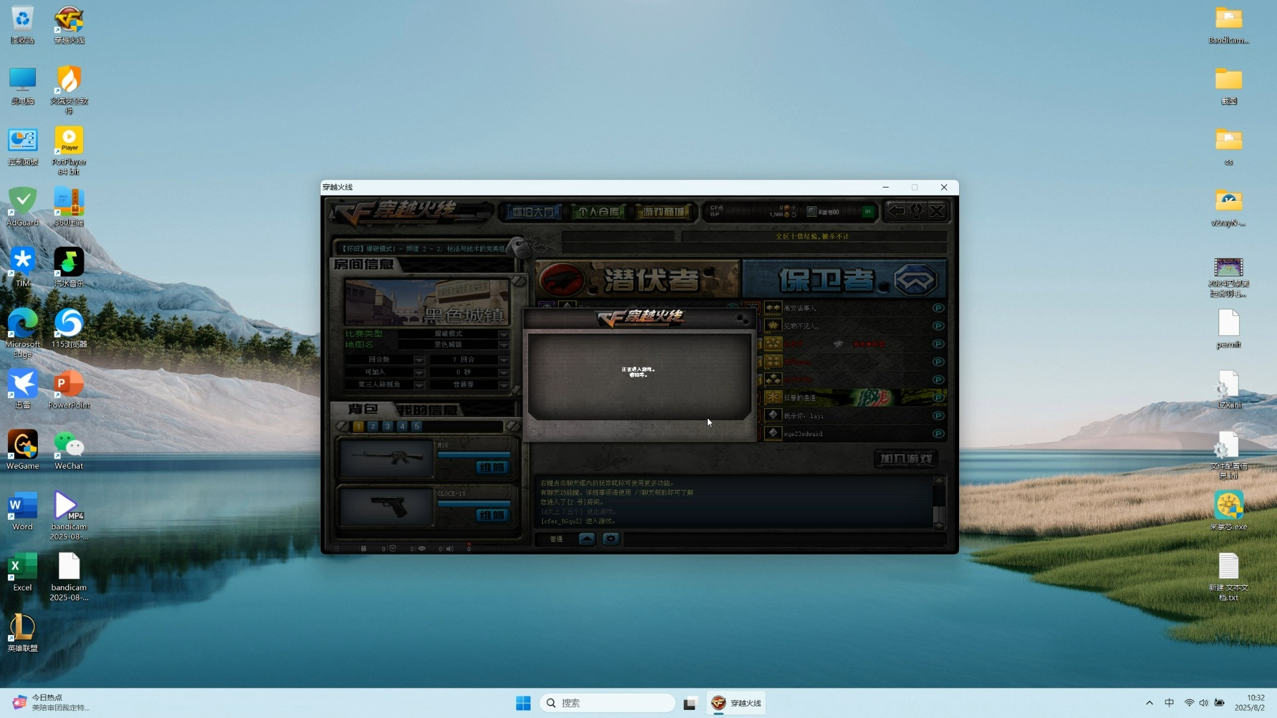Screen dimensions: 1277x718
Task: Open the WeGame desktop icon
Action: pyautogui.click(x=23, y=450)
